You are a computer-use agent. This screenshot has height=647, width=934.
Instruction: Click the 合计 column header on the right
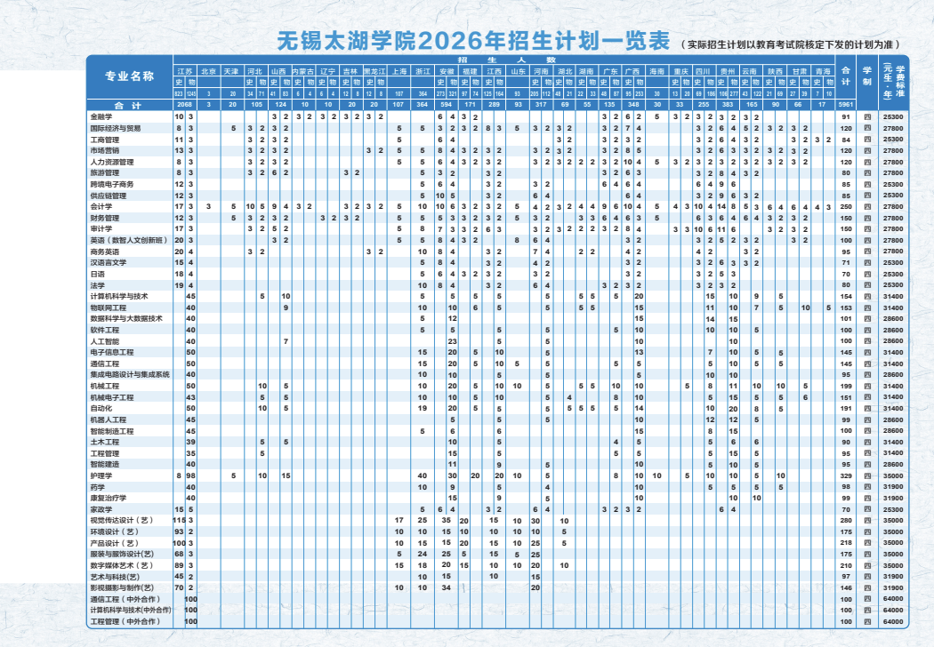point(845,76)
